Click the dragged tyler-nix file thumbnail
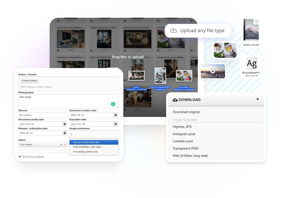 pyautogui.click(x=160, y=76)
